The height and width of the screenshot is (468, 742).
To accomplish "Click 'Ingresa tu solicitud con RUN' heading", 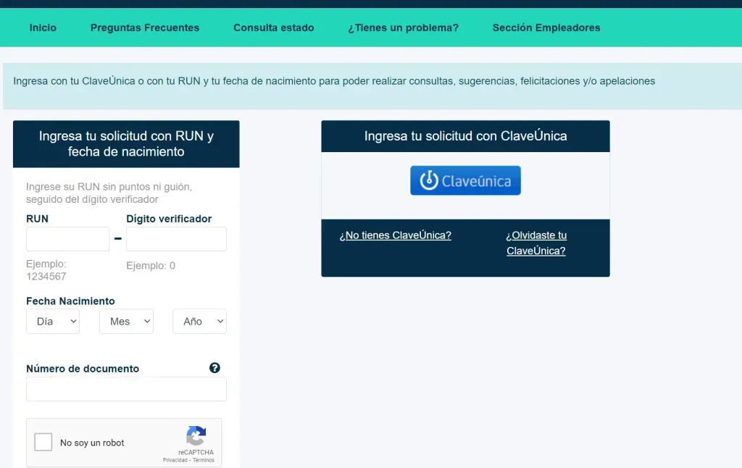I will [126, 143].
